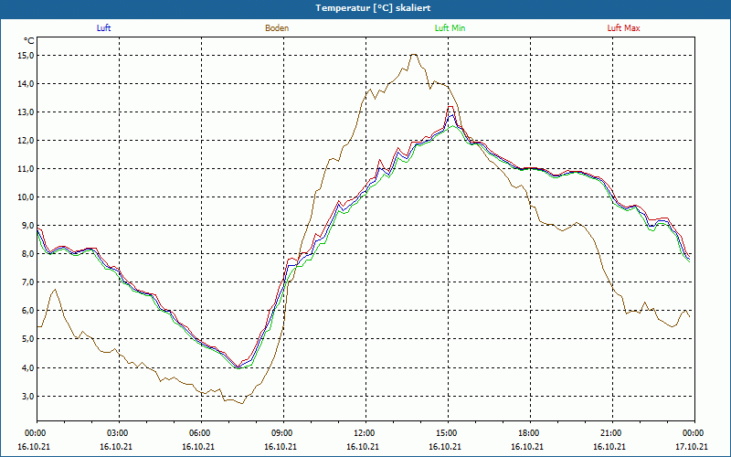The width and height of the screenshot is (731, 457).
Task: Click the "21:00" time label
Action: (x=610, y=433)
